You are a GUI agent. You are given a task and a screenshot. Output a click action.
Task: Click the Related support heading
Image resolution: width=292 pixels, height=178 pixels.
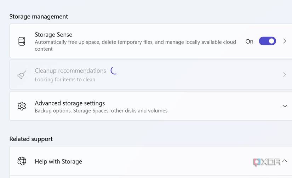31,139
